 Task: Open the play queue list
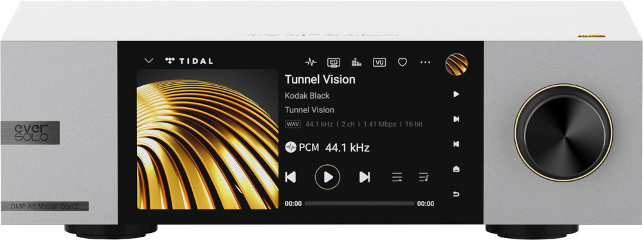coord(424,177)
